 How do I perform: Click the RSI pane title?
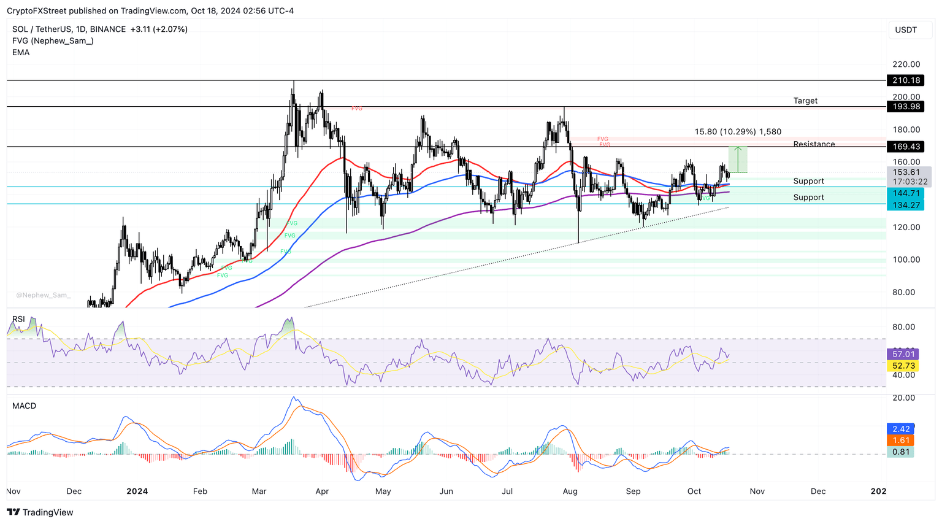18,318
